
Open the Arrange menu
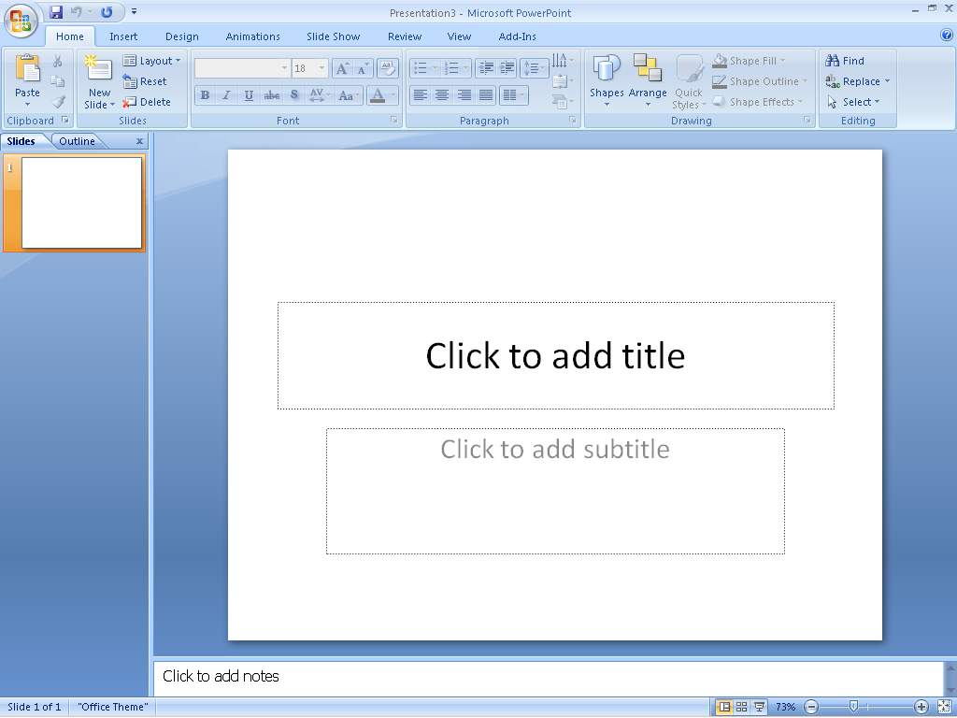point(647,81)
